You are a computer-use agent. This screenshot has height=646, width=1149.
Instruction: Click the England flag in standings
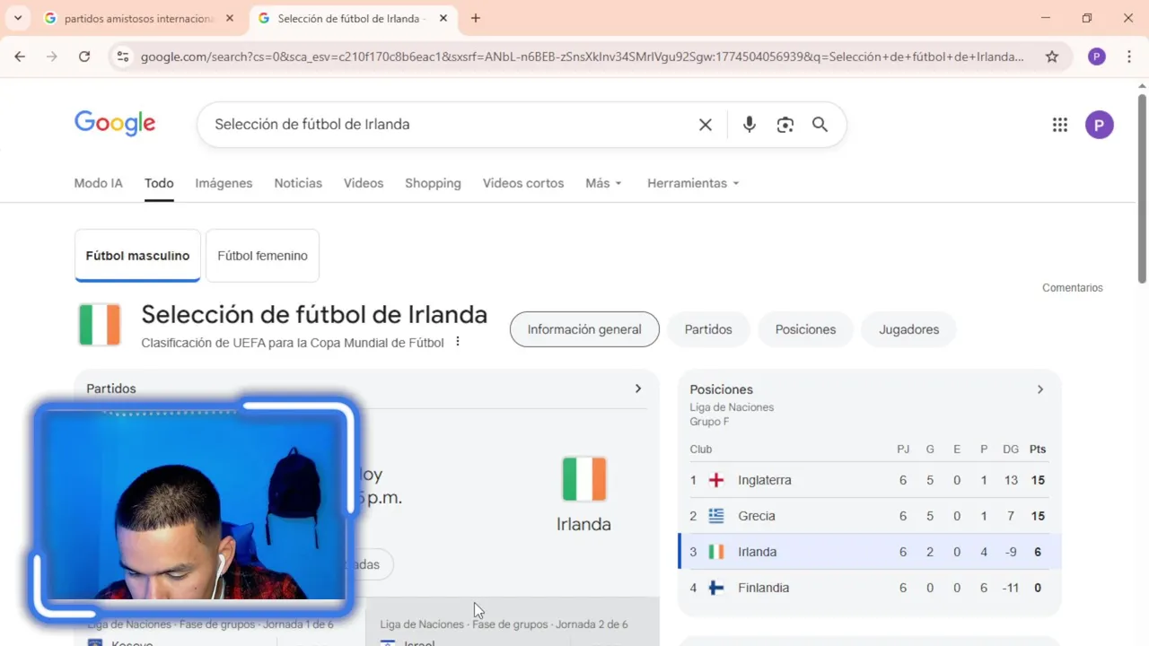click(716, 480)
